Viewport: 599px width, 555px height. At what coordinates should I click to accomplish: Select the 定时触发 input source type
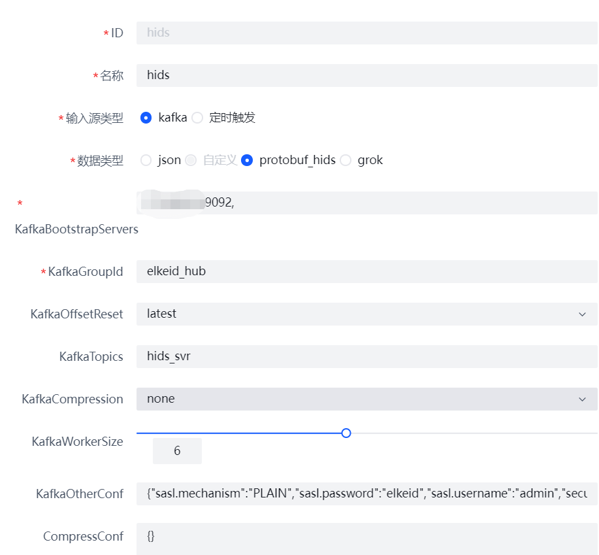[x=197, y=118]
